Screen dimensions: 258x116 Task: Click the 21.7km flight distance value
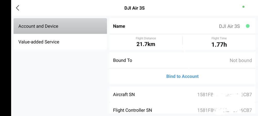click(146, 44)
